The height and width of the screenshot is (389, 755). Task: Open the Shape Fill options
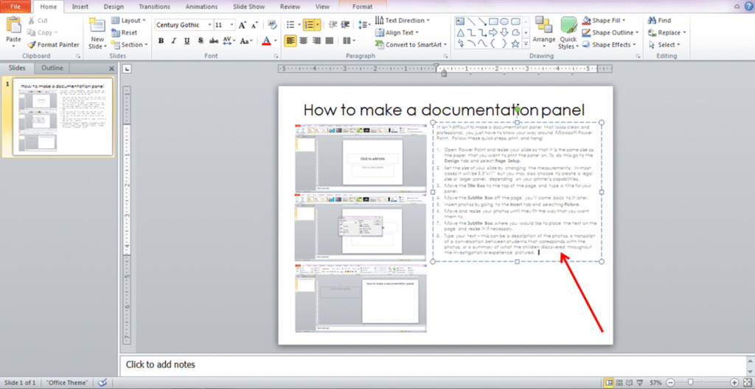pyautogui.click(x=603, y=20)
